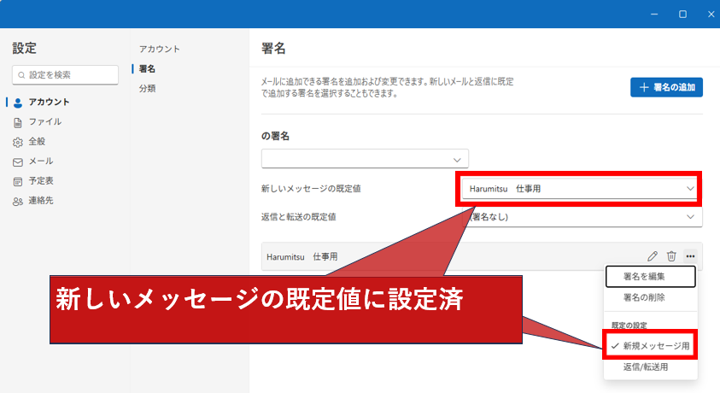This screenshot has height=393, width=720.
Task: Select the 署名 sub-tab
Action: point(148,68)
